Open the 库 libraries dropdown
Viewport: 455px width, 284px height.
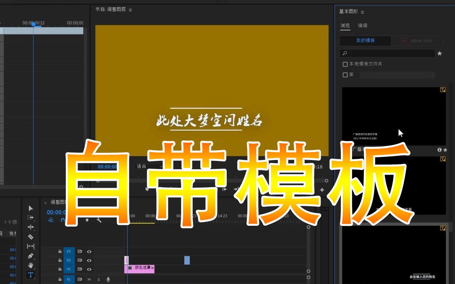click(x=432, y=75)
